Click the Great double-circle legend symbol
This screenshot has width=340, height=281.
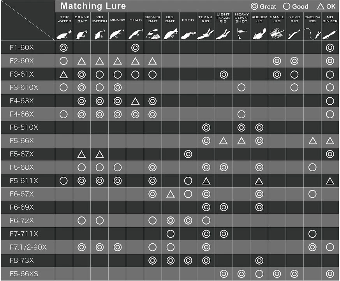click(x=255, y=7)
